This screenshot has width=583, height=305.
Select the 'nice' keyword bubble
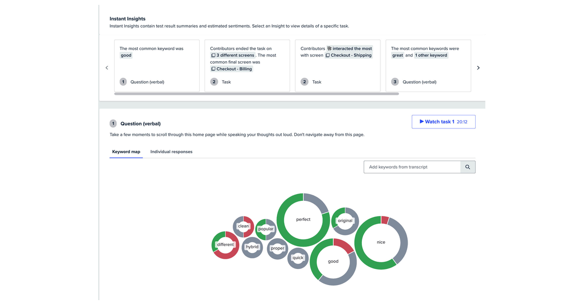381,242
